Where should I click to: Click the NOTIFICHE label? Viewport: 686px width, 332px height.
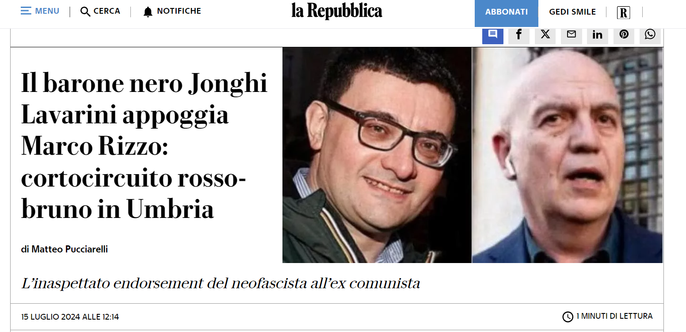[x=179, y=11]
